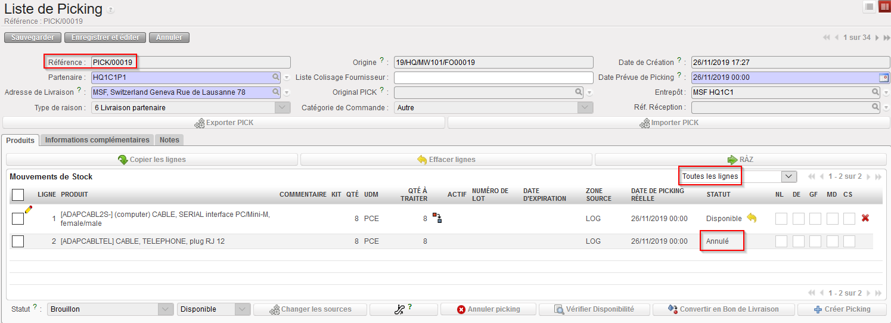Viewport: 891px width, 323px height.
Task: Open the calendar picker for Date Prévue de Picking
Action: click(884, 77)
